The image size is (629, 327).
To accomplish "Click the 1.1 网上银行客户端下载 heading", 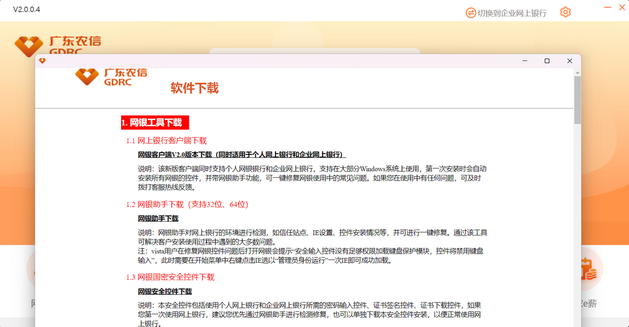I will pyautogui.click(x=166, y=140).
